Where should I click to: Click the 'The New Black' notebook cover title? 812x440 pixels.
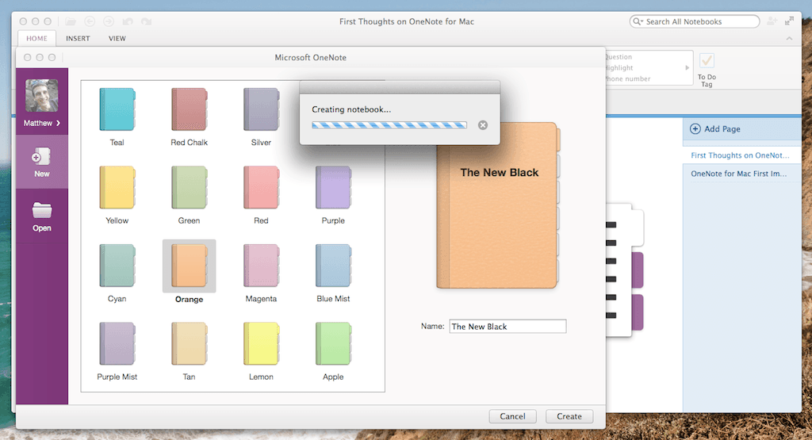500,172
